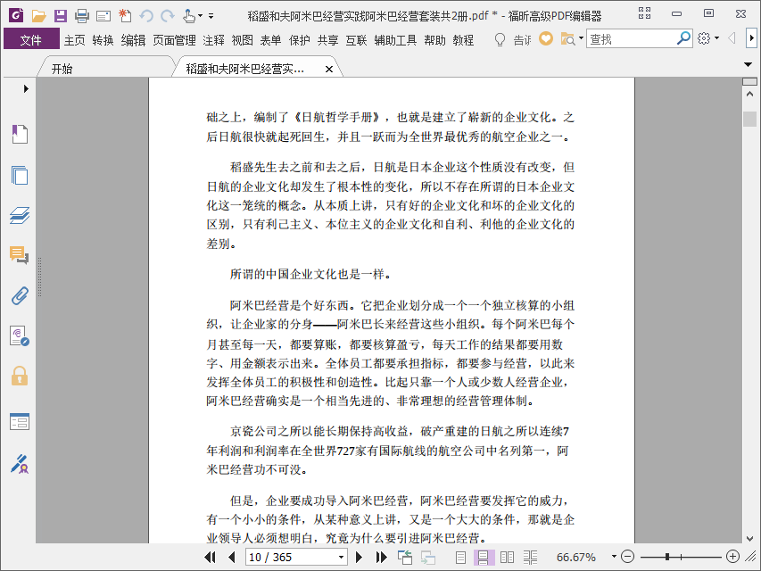761x571 pixels.
Task: Open the Comments panel
Action: (20, 254)
